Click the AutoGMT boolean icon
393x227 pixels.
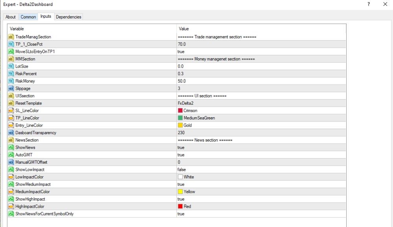click(11, 155)
